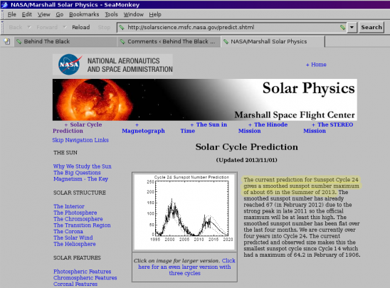Click '(Updated 2013/11/01)' text

coord(246,160)
